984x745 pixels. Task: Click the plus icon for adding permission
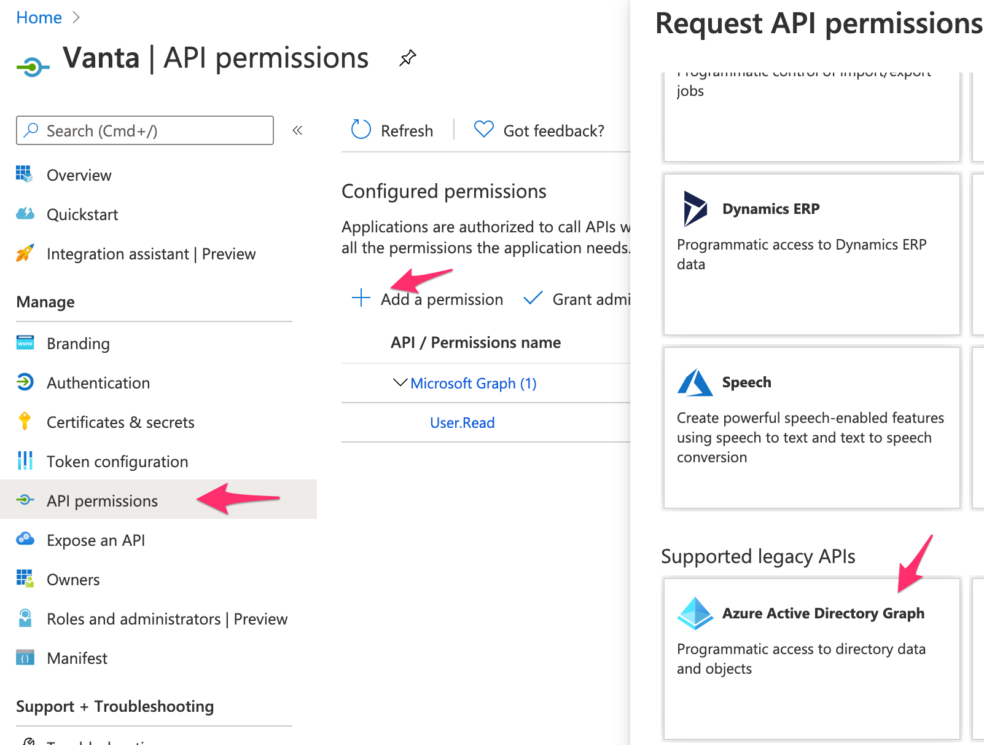click(x=361, y=298)
